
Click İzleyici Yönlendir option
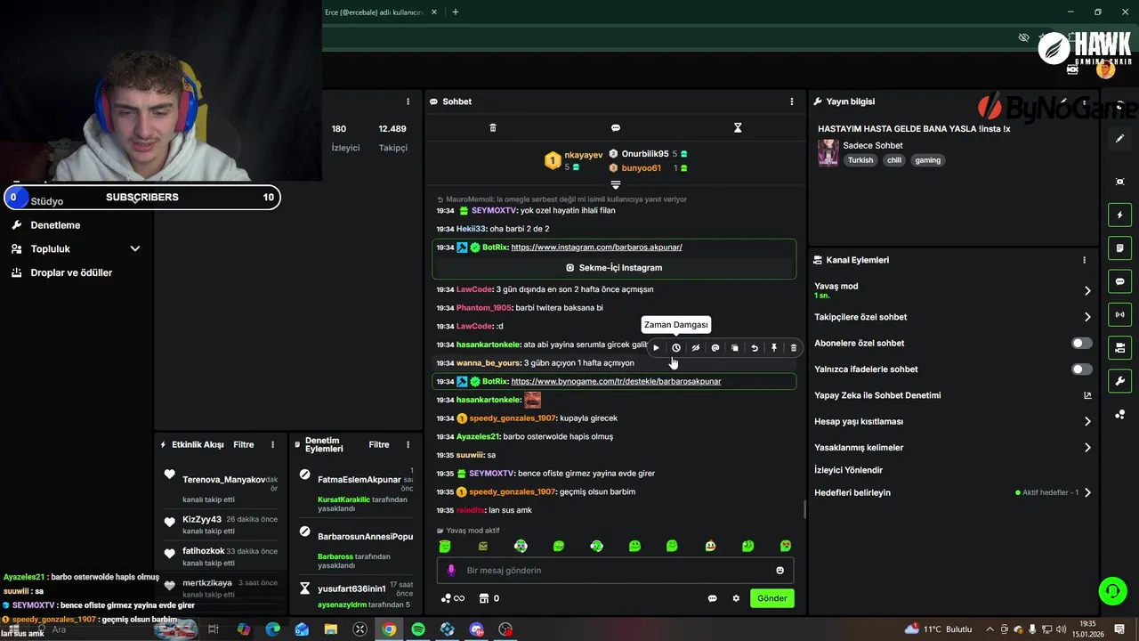pos(848,470)
